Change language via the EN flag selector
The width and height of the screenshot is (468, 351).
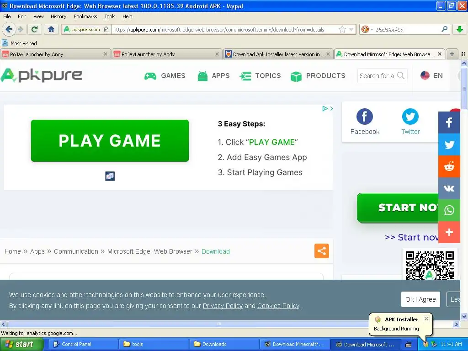[431, 75]
